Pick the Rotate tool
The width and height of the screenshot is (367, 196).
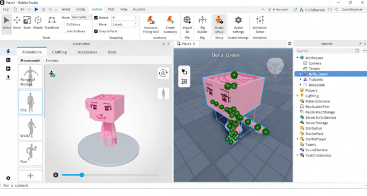tap(38, 23)
